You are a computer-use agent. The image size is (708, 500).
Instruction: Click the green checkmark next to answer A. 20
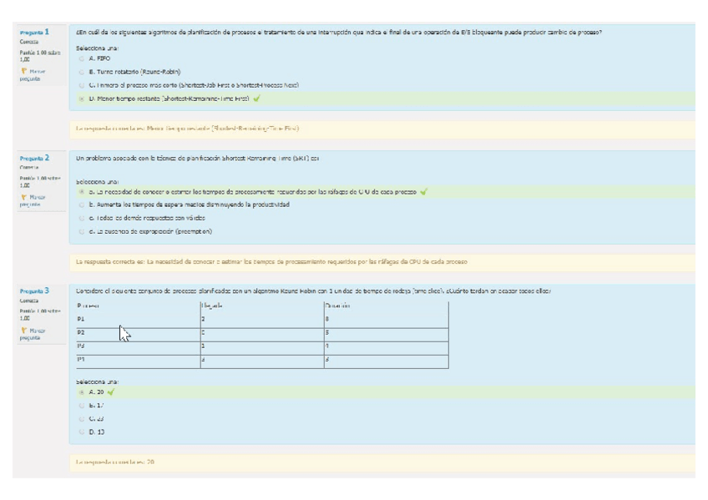point(111,391)
